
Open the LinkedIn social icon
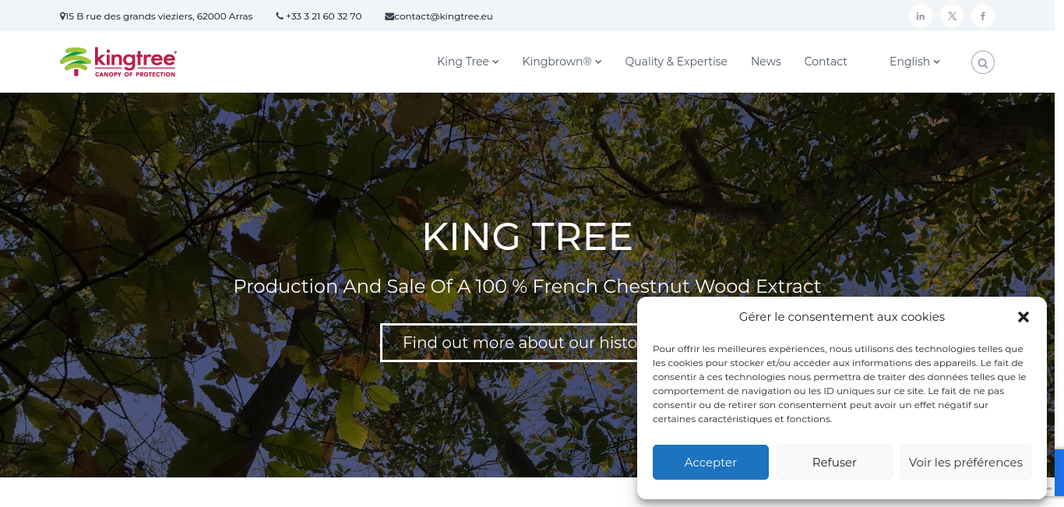pyautogui.click(x=921, y=16)
